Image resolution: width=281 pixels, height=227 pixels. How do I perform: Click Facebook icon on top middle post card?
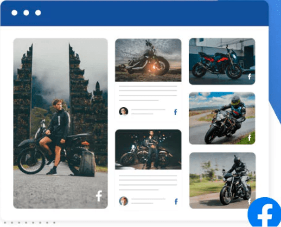tap(176, 112)
